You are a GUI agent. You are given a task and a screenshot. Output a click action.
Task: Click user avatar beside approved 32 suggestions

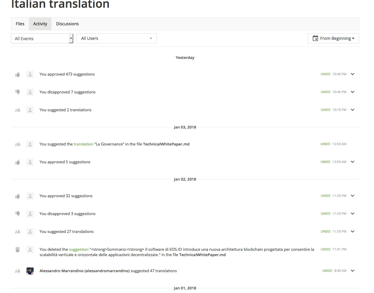pos(30,196)
